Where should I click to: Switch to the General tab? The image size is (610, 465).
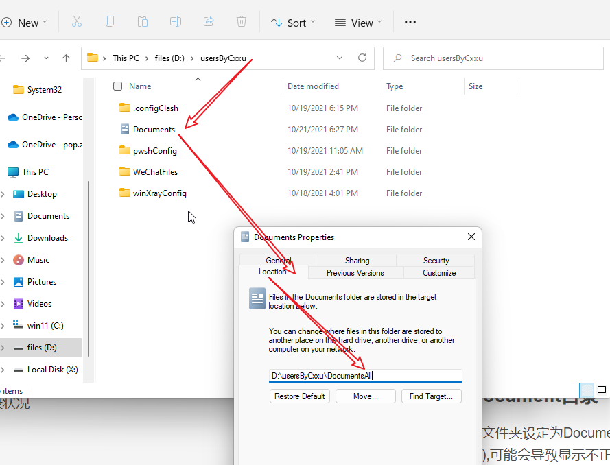coord(279,260)
